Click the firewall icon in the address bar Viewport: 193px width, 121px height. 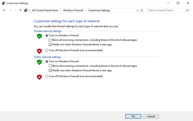point(26,10)
